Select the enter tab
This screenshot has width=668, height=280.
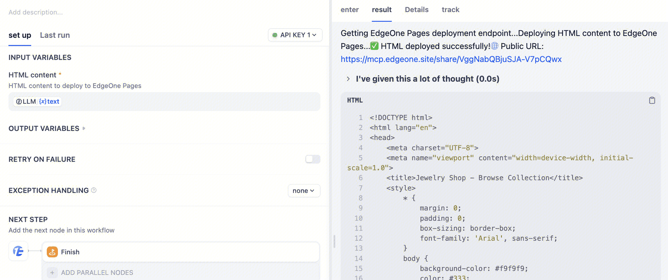pyautogui.click(x=350, y=10)
